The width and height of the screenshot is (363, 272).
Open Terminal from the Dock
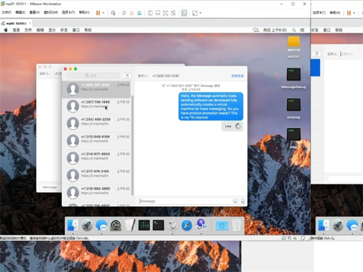pyautogui.click(x=159, y=225)
